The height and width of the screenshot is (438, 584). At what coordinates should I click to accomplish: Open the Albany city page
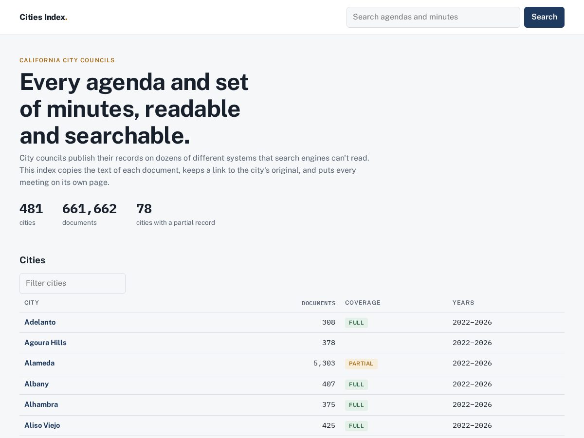[36, 384]
